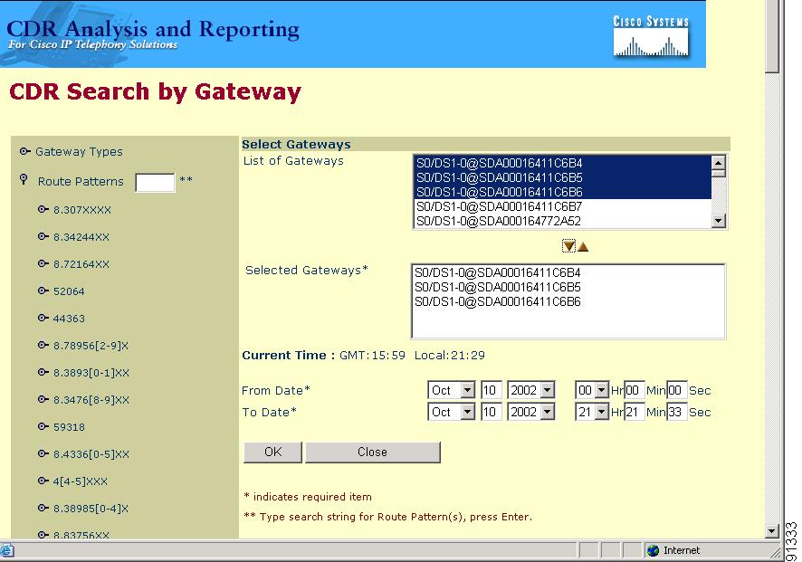The height and width of the screenshot is (562, 802).
Task: Click the bullet icon beside 8.78956[2-9]X
Action: coord(43,345)
